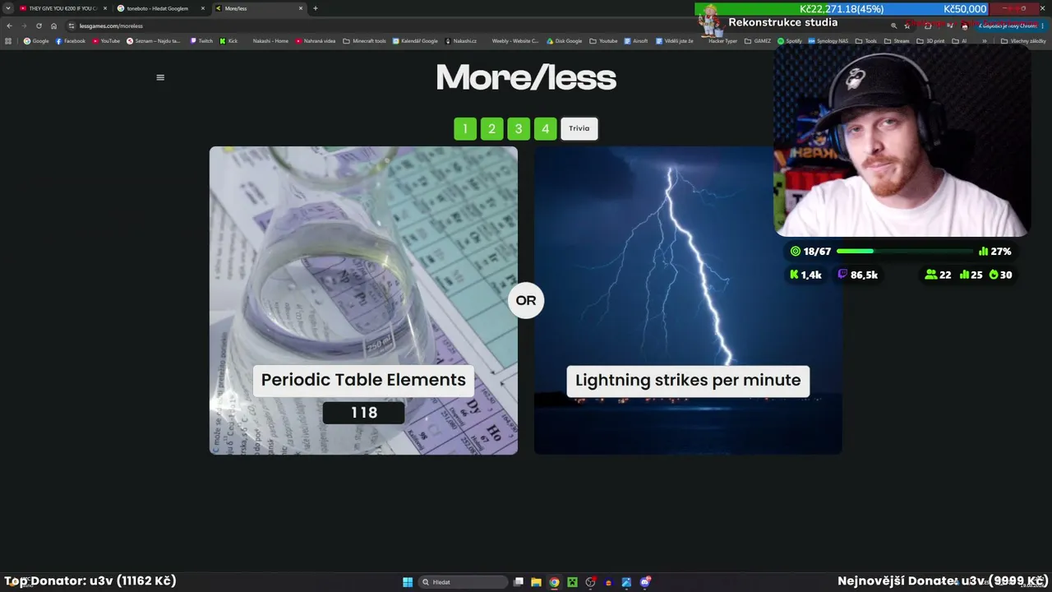The height and width of the screenshot is (592, 1052).
Task: Reload the current page
Action: tap(39, 25)
